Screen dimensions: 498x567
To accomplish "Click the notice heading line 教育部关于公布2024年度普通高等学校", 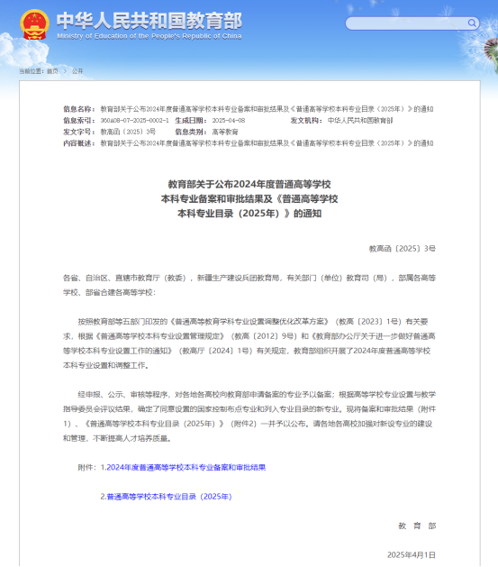I will click(249, 185).
